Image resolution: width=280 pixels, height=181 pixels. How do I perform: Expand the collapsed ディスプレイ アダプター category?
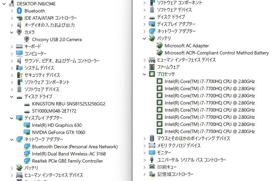[x=144, y=24]
